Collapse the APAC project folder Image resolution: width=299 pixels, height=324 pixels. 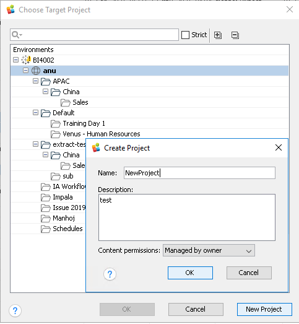tap(35, 81)
